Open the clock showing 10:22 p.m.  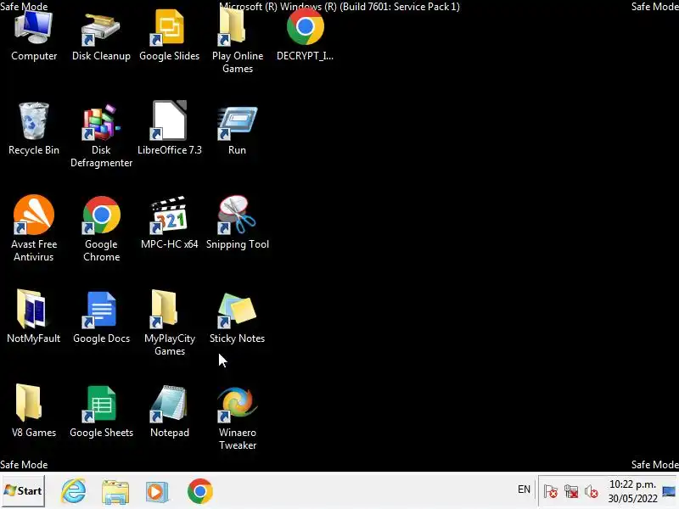pos(632,491)
